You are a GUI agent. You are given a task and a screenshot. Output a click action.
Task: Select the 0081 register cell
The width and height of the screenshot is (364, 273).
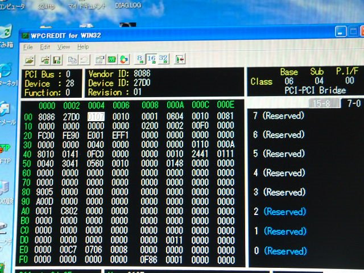(225, 116)
